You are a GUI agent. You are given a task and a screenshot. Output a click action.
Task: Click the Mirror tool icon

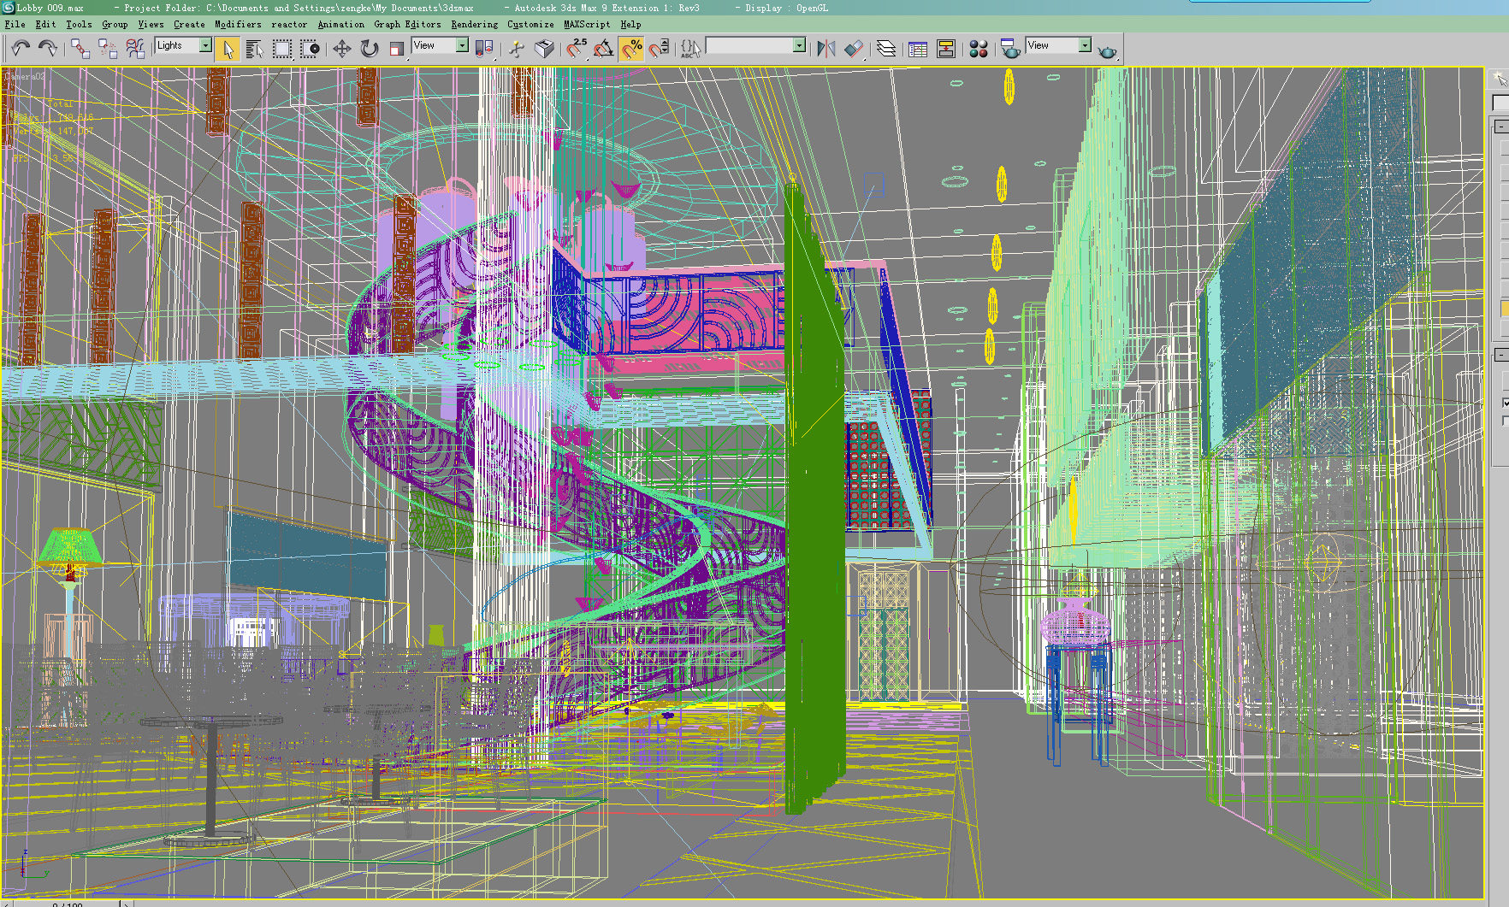click(826, 49)
